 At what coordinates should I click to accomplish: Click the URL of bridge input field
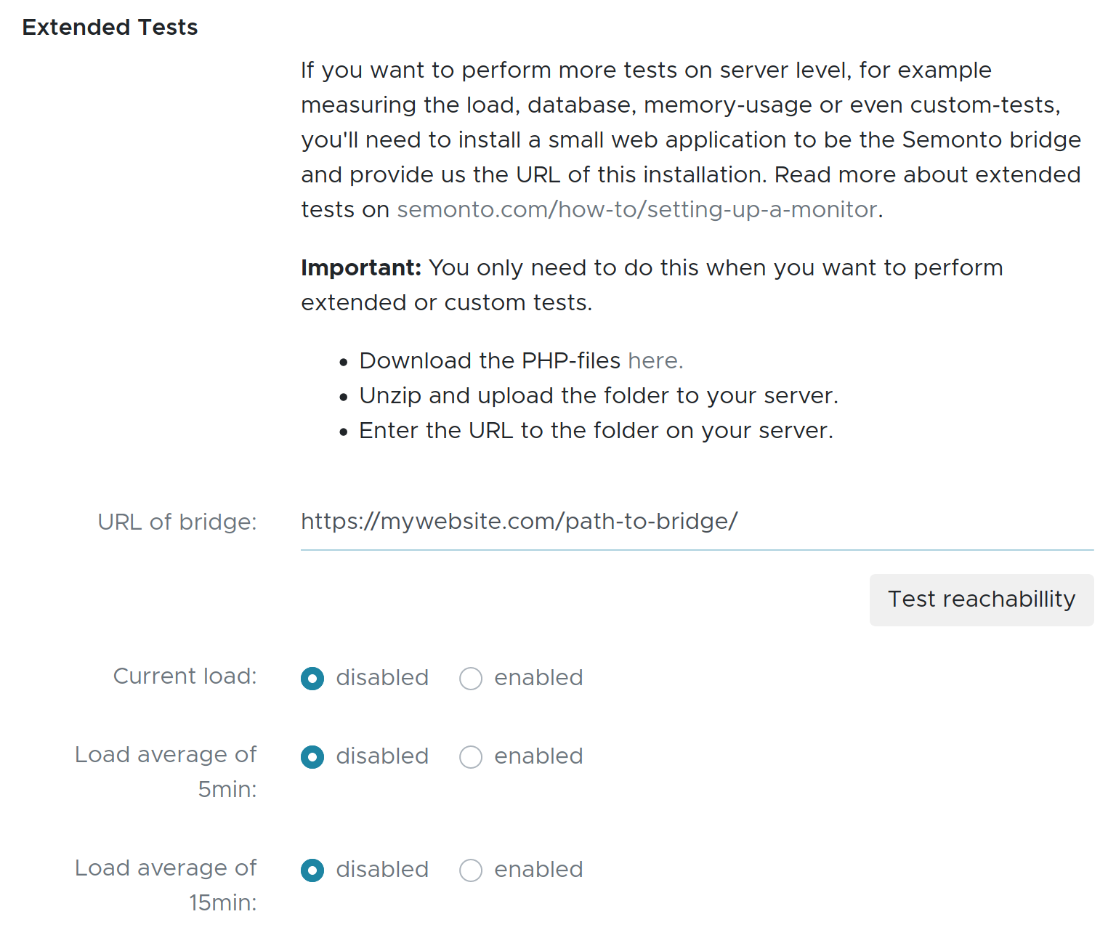pyautogui.click(x=696, y=522)
